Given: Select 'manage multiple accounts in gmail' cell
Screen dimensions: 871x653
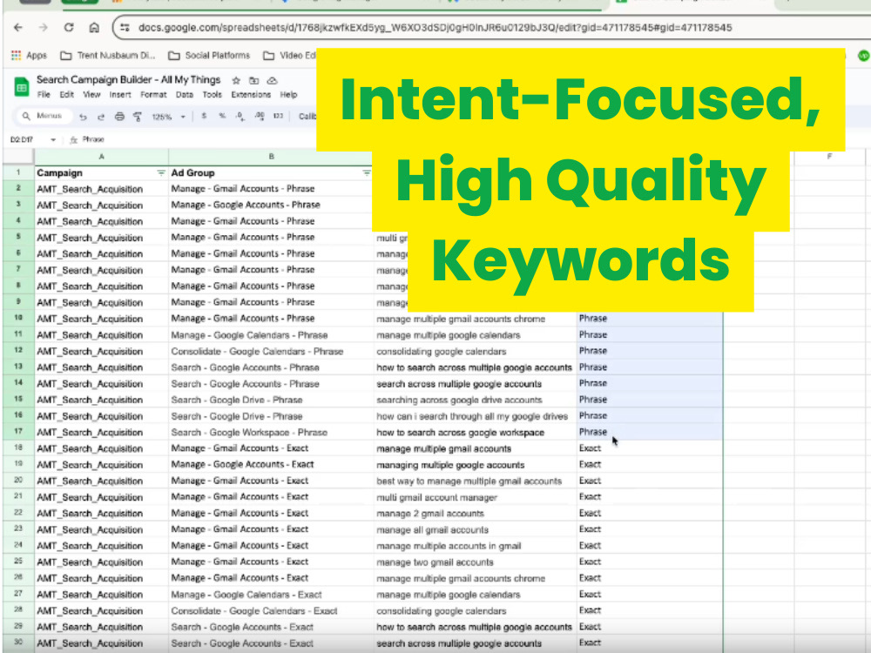Looking at the screenshot, I should (475, 547).
